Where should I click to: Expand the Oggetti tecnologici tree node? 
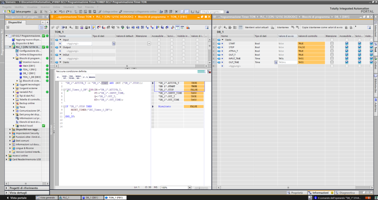coord(14,85)
